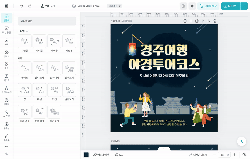Select 흔들리기 shake animation
250x159 pixels.
tap(39, 112)
